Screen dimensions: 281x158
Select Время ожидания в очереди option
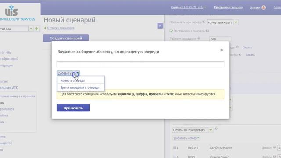coord(80,88)
